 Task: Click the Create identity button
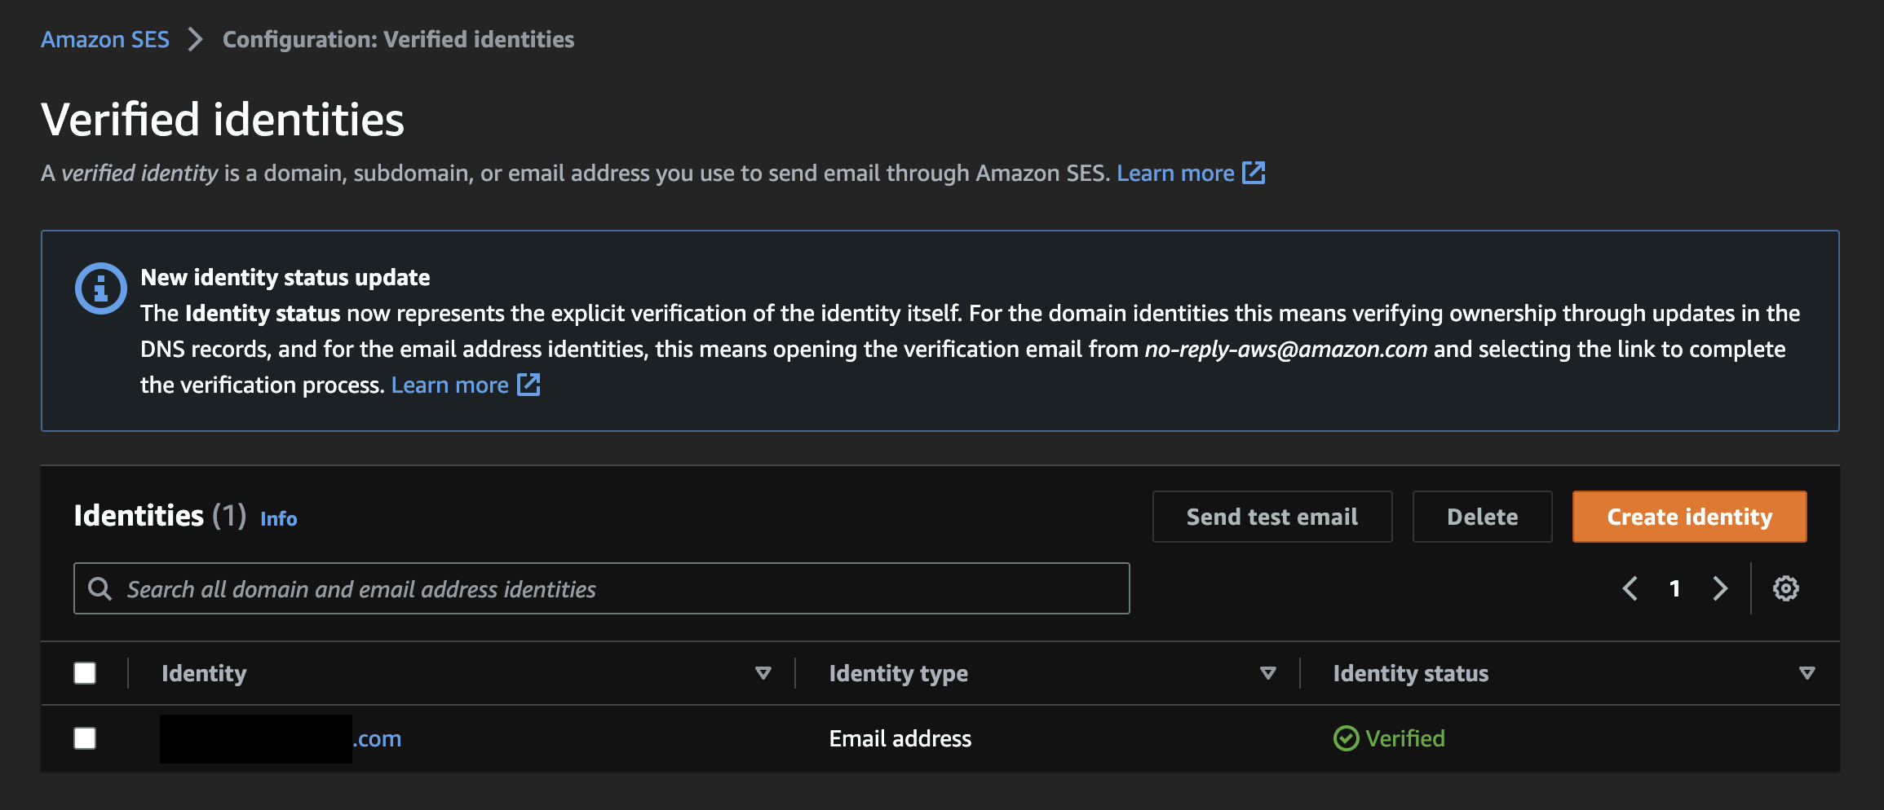pyautogui.click(x=1689, y=517)
